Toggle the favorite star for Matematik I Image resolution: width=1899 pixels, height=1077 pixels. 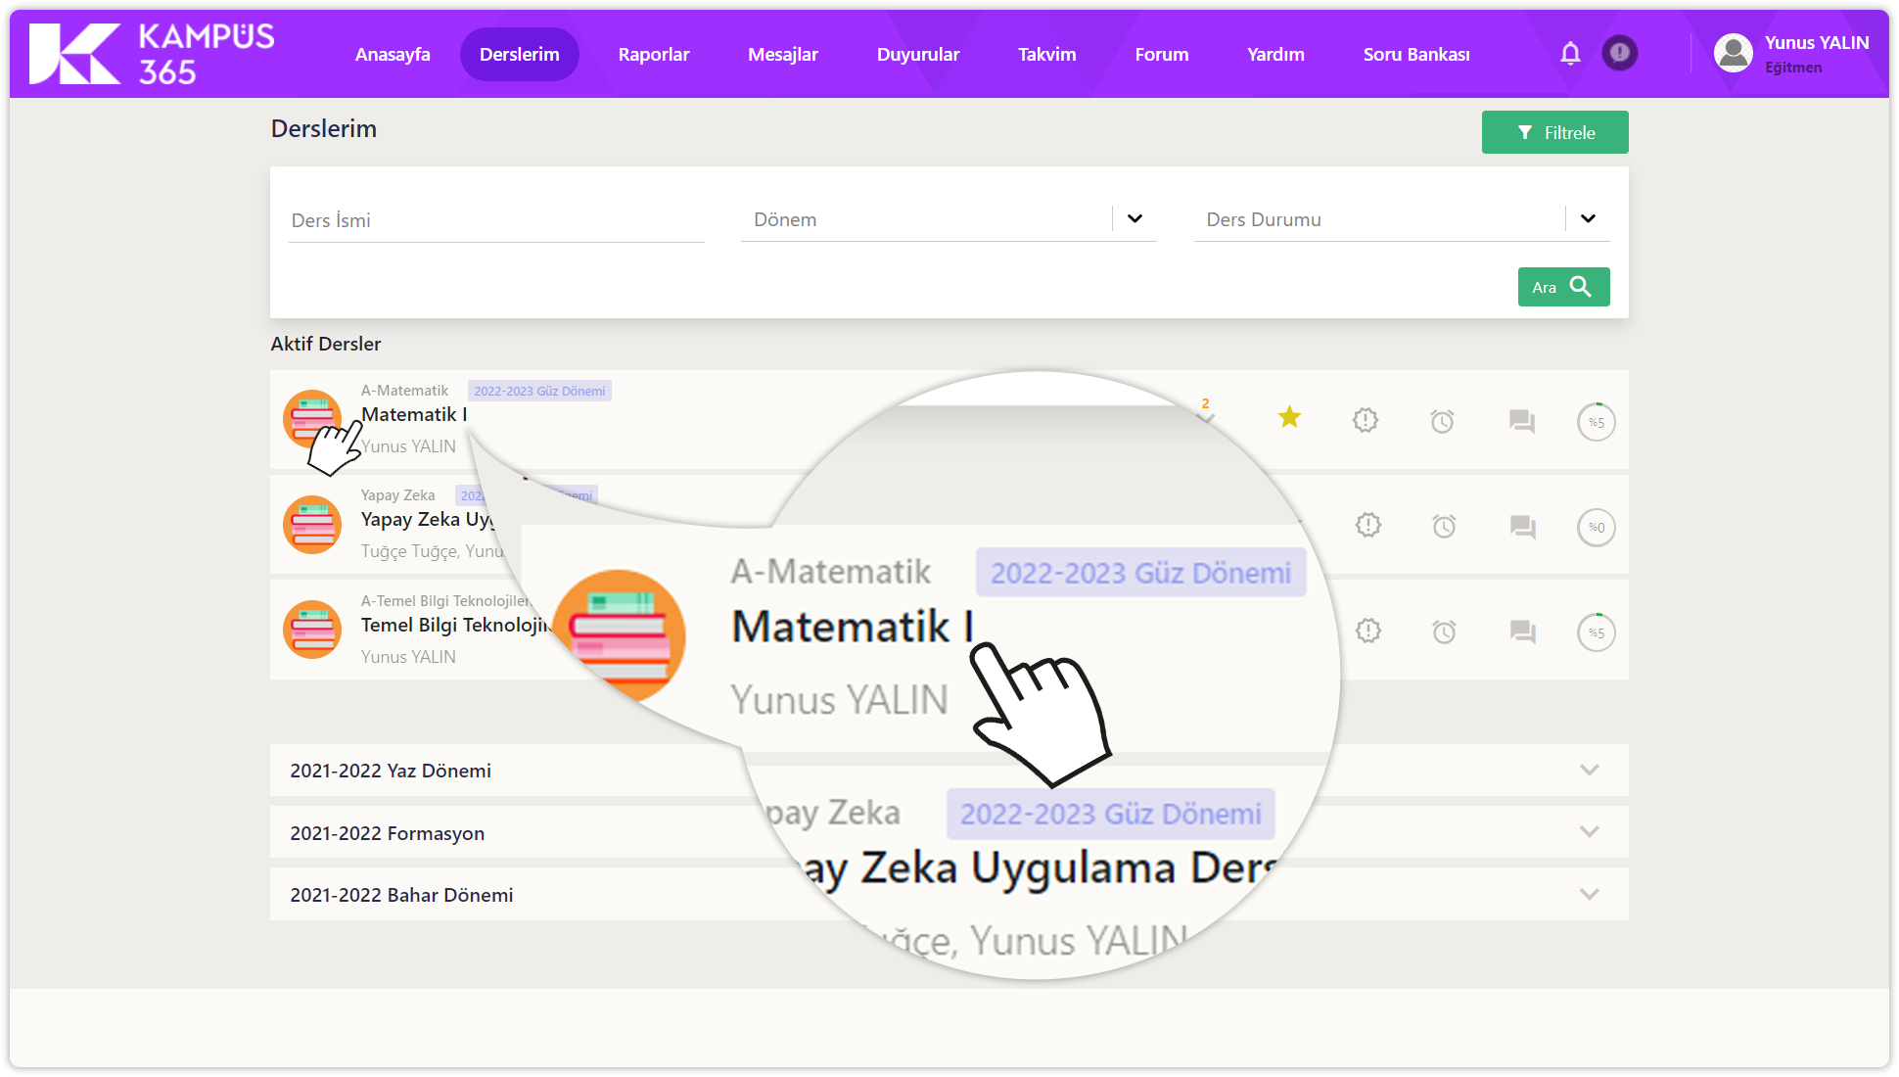1289,418
